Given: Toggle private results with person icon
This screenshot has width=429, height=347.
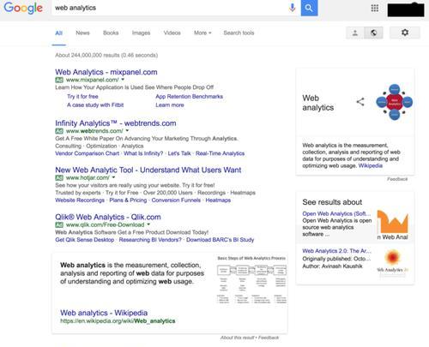Looking at the screenshot, I should tap(355, 33).
